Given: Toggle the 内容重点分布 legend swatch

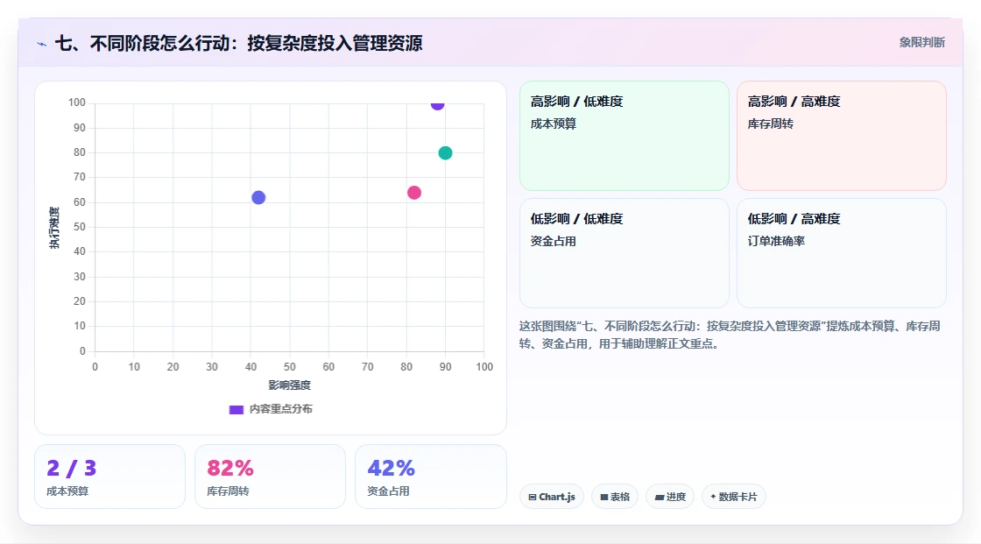Looking at the screenshot, I should point(236,409).
